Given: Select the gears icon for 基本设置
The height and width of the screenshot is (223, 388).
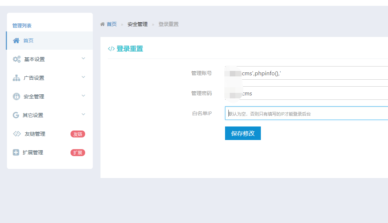Looking at the screenshot, I should pos(16,59).
